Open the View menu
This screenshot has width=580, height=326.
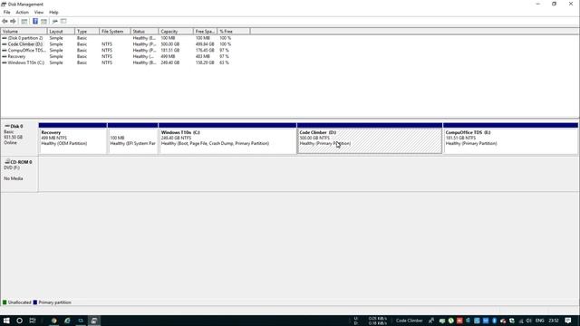(39, 12)
